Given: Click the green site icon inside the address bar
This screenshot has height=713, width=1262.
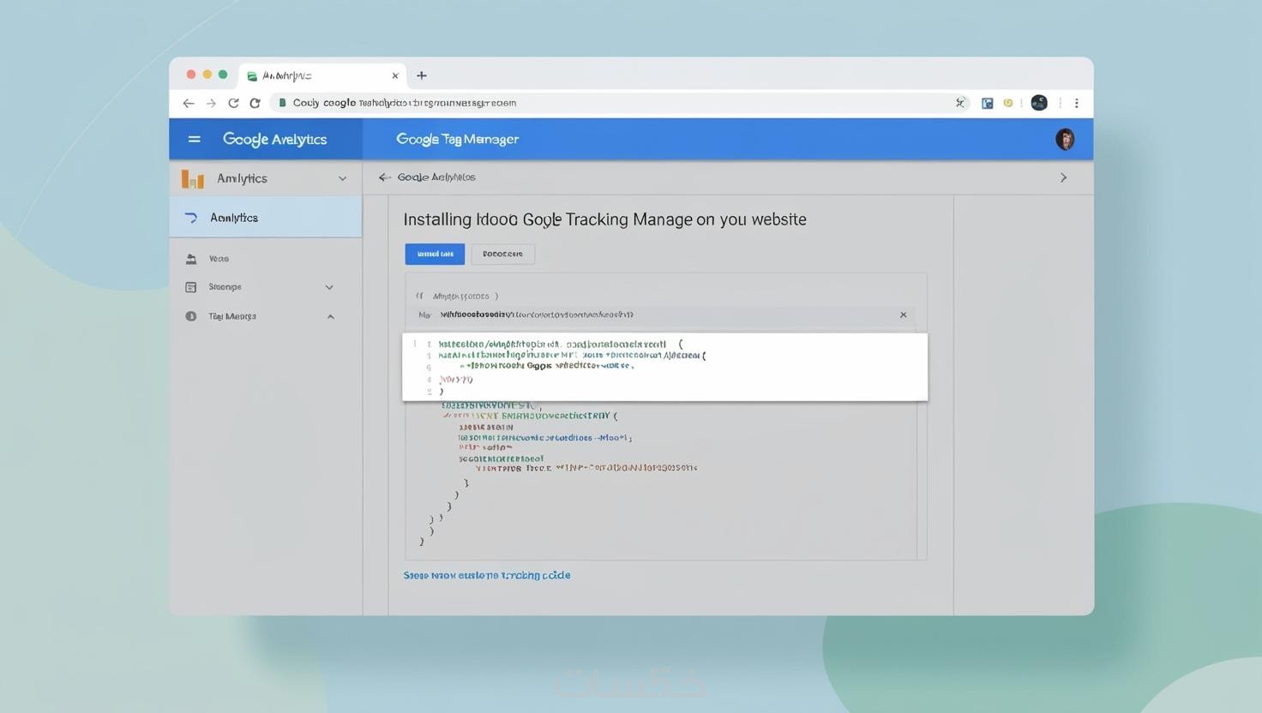Looking at the screenshot, I should [x=282, y=103].
